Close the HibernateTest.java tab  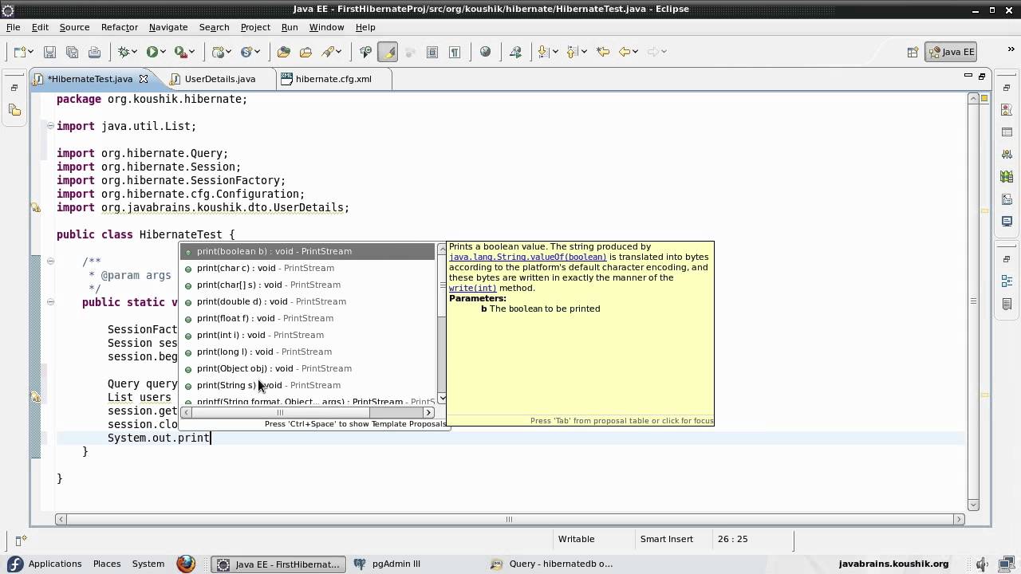point(144,79)
